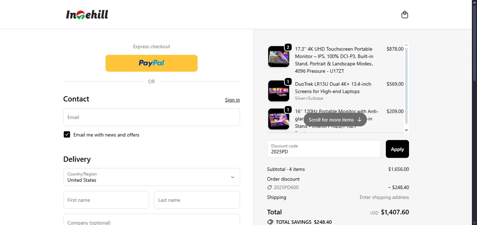
Task: Click the $1,656.00 subtotal amount
Action: point(398,169)
